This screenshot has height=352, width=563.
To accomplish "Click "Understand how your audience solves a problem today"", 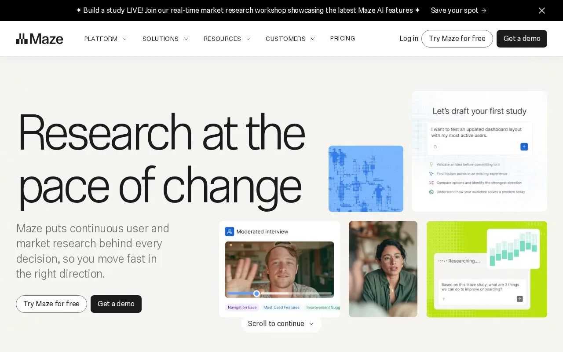I will tap(481, 192).
